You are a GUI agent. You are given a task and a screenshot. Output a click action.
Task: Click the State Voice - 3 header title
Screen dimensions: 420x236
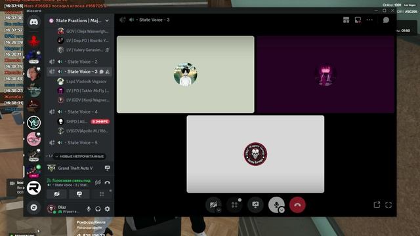(x=154, y=20)
